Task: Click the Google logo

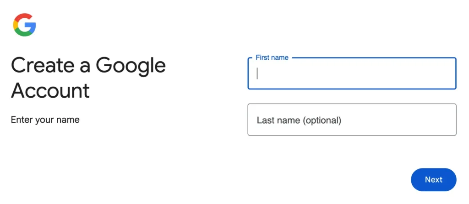Action: coord(24,25)
